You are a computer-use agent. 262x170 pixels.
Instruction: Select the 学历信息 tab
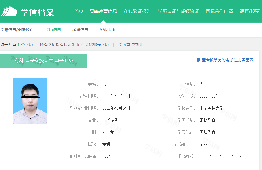point(53,29)
